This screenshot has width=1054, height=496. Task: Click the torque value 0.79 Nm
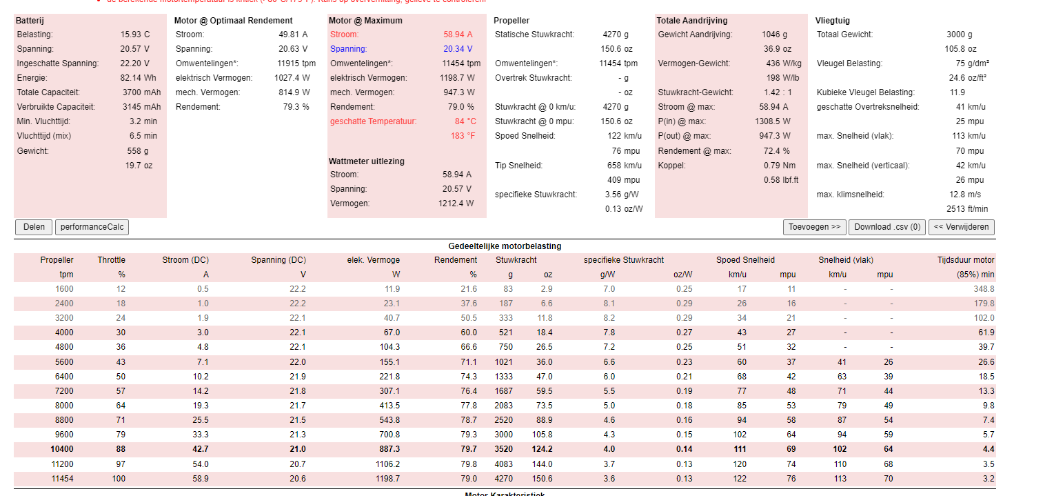pyautogui.click(x=779, y=166)
